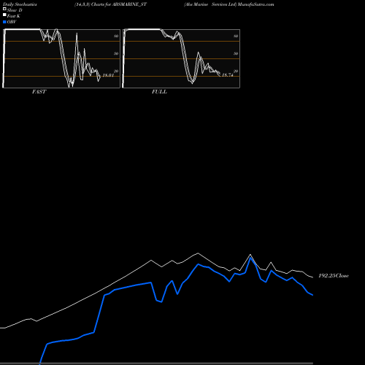Click the 'Slow D' legend text
The height and width of the screenshot is (365, 365).
[15, 10]
